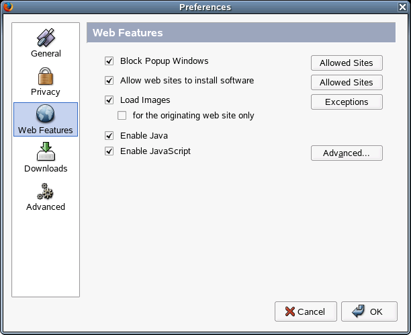Open Allowed Sites for software installation
Image resolution: width=411 pixels, height=335 pixels.
coord(347,83)
